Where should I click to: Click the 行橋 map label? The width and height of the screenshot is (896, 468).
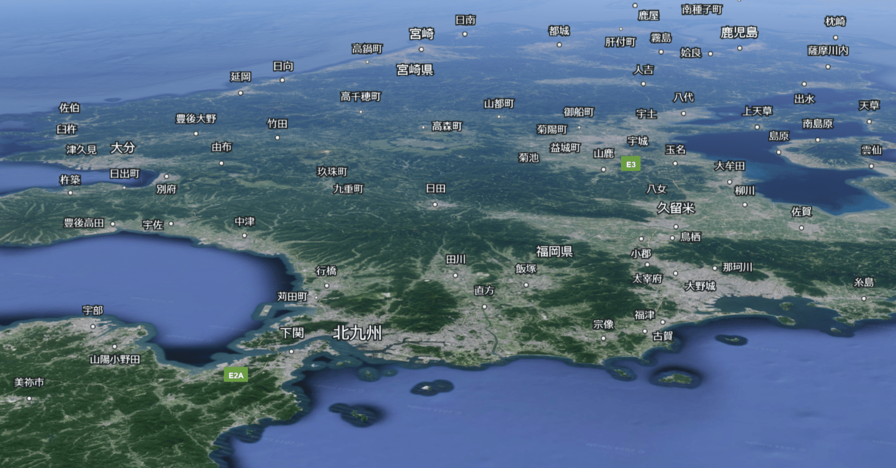pos(326,271)
